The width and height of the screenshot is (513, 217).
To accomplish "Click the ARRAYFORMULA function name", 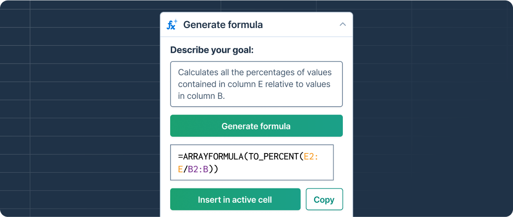I will pos(213,156).
